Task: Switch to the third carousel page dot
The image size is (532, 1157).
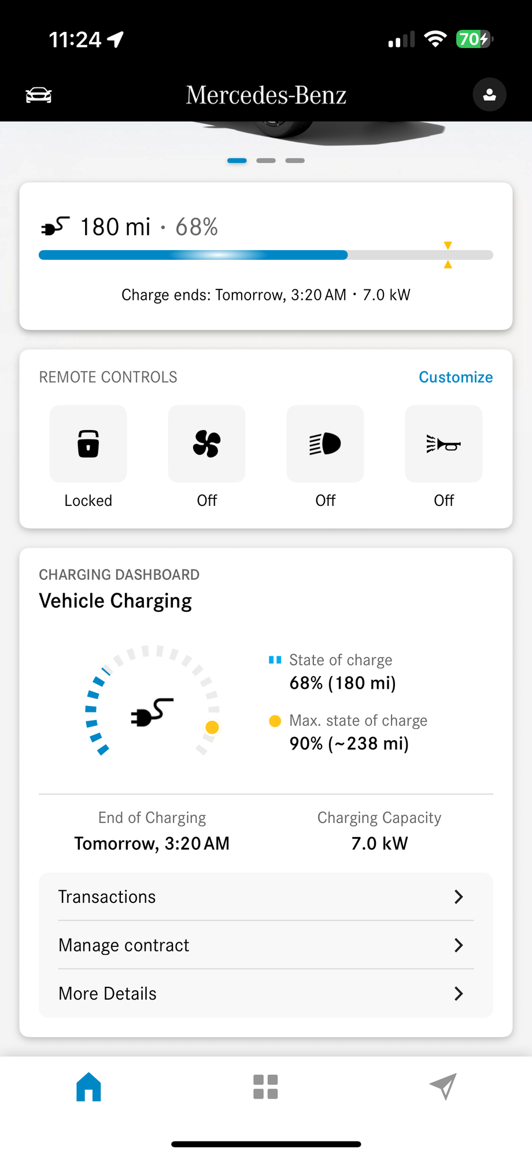Action: point(295,160)
